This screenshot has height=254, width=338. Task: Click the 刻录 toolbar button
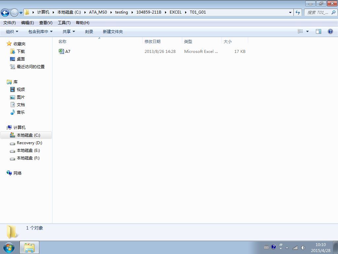click(89, 31)
